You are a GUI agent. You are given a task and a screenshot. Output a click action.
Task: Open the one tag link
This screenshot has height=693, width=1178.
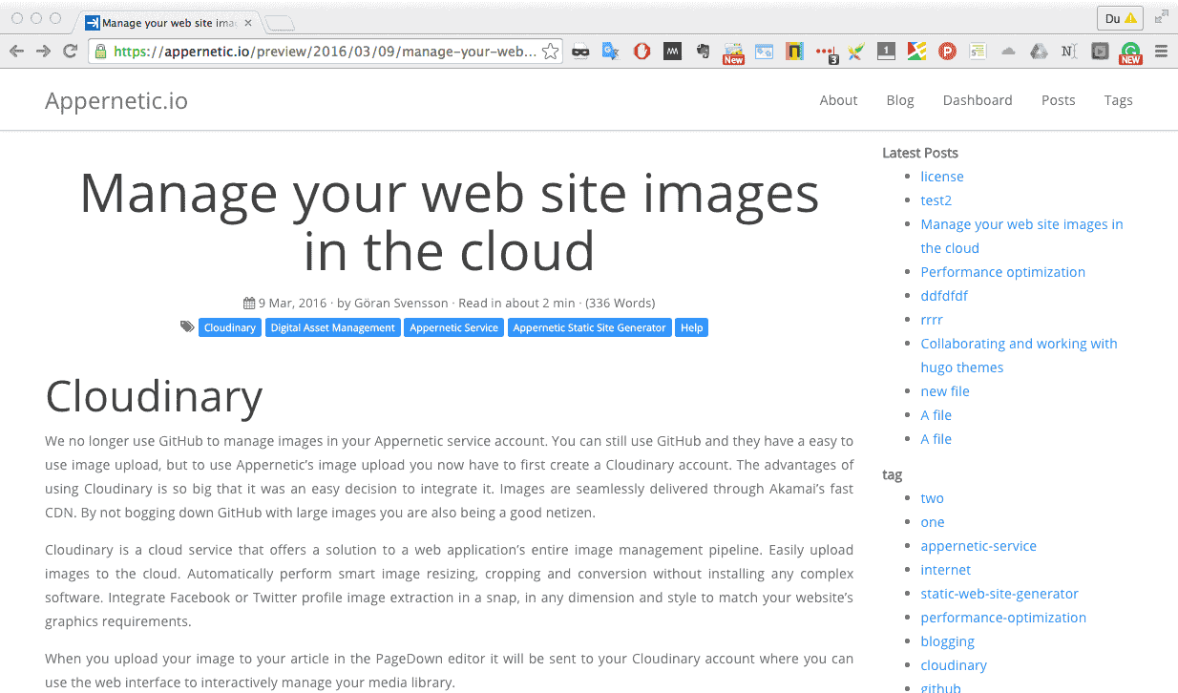coord(933,522)
